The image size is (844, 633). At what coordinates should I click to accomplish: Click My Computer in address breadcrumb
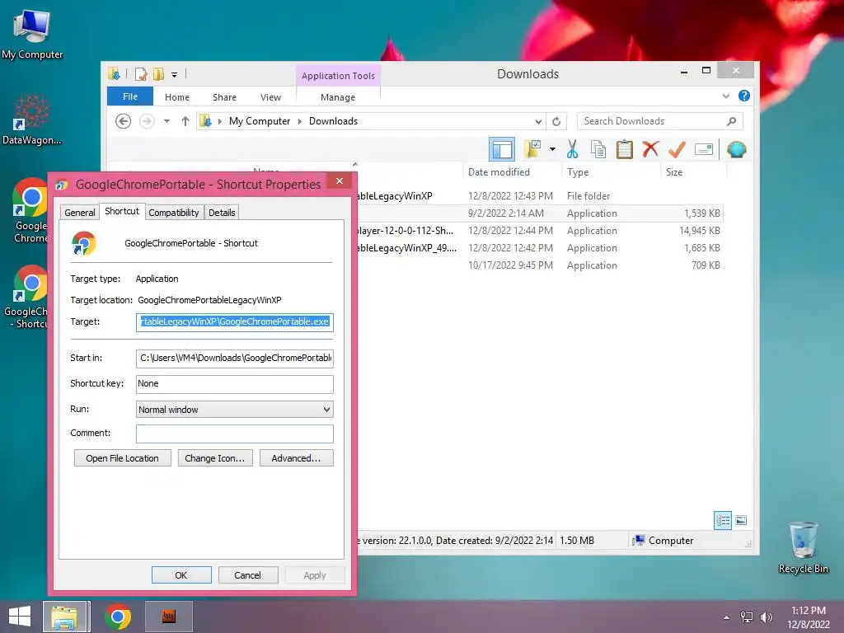click(260, 121)
